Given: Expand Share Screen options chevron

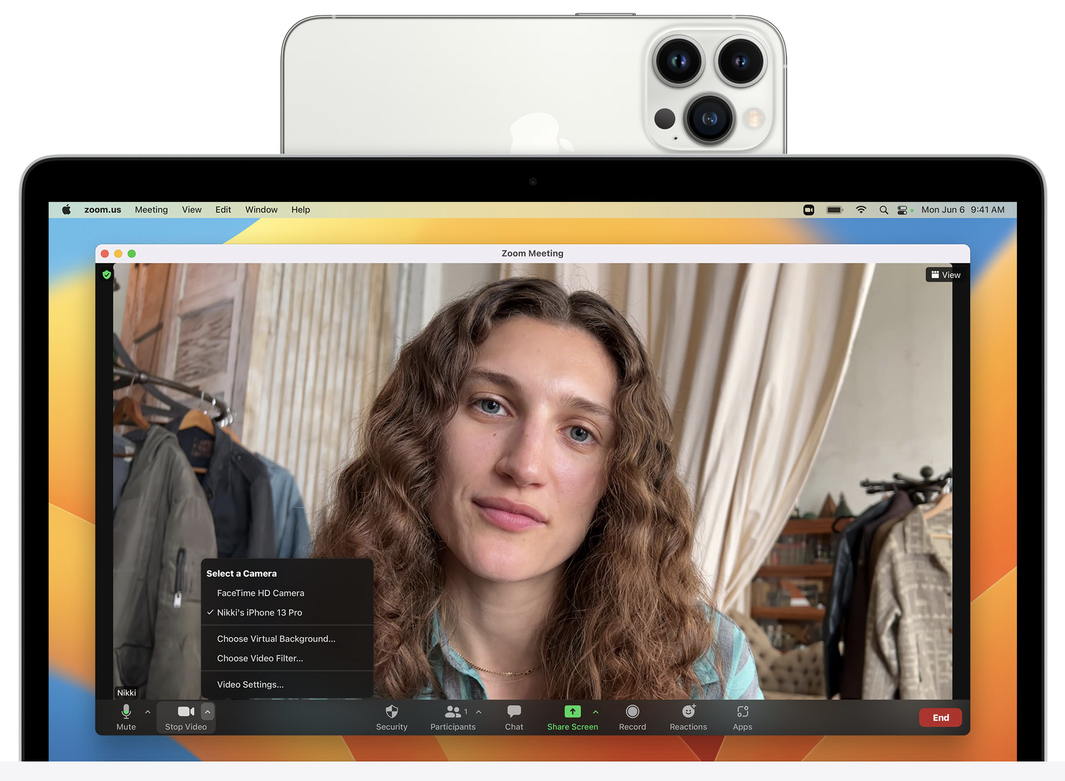Looking at the screenshot, I should pos(596,712).
